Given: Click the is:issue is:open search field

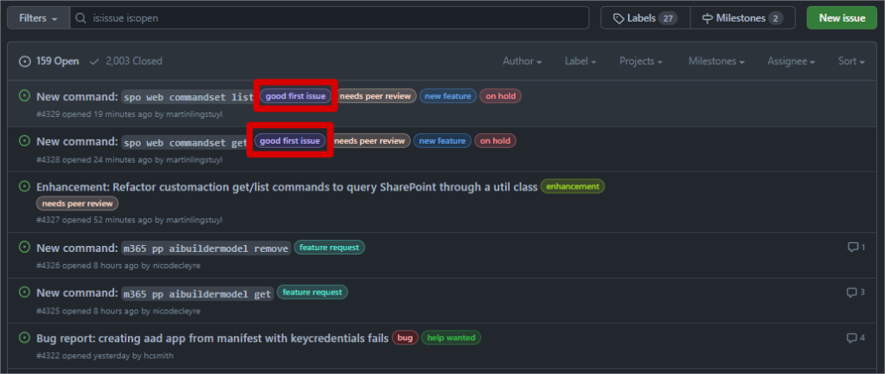Looking at the screenshot, I should (x=337, y=18).
